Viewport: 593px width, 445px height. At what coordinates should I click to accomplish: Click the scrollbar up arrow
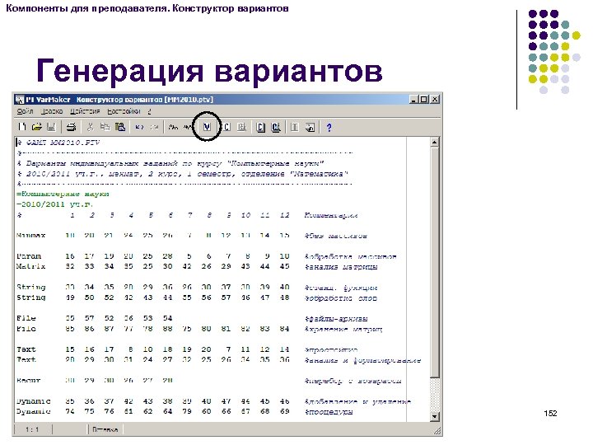pyautogui.click(x=435, y=143)
